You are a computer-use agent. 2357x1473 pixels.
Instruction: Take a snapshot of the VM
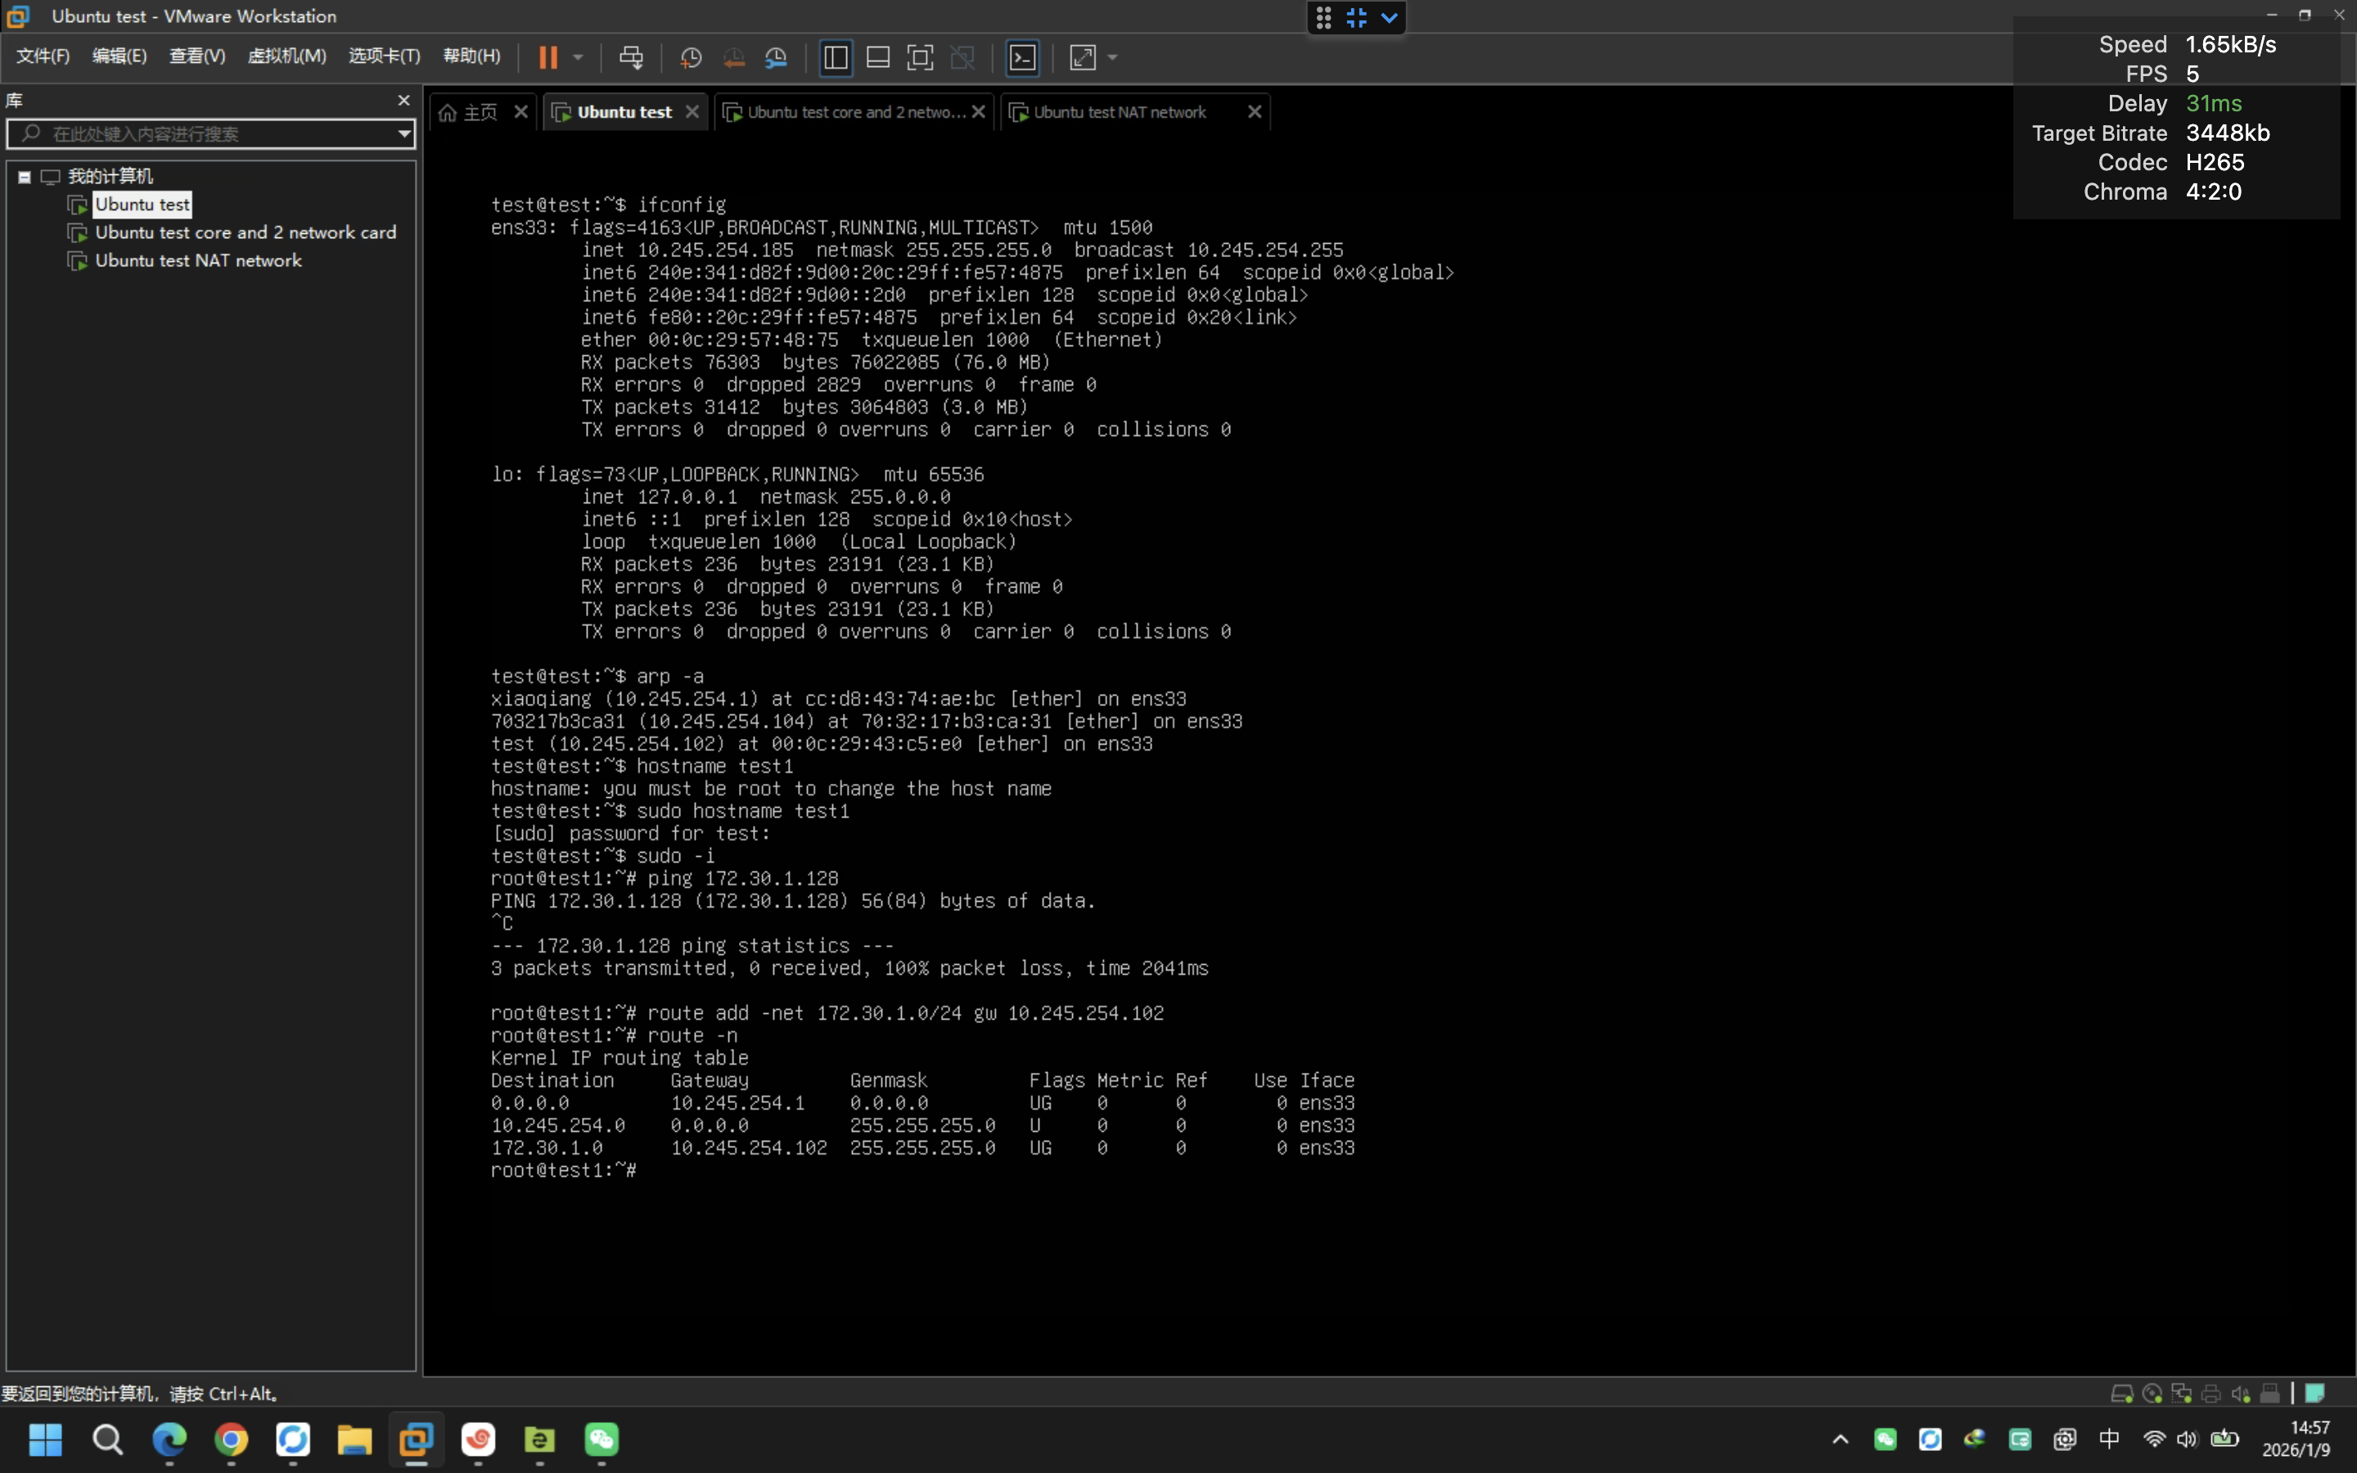691,57
